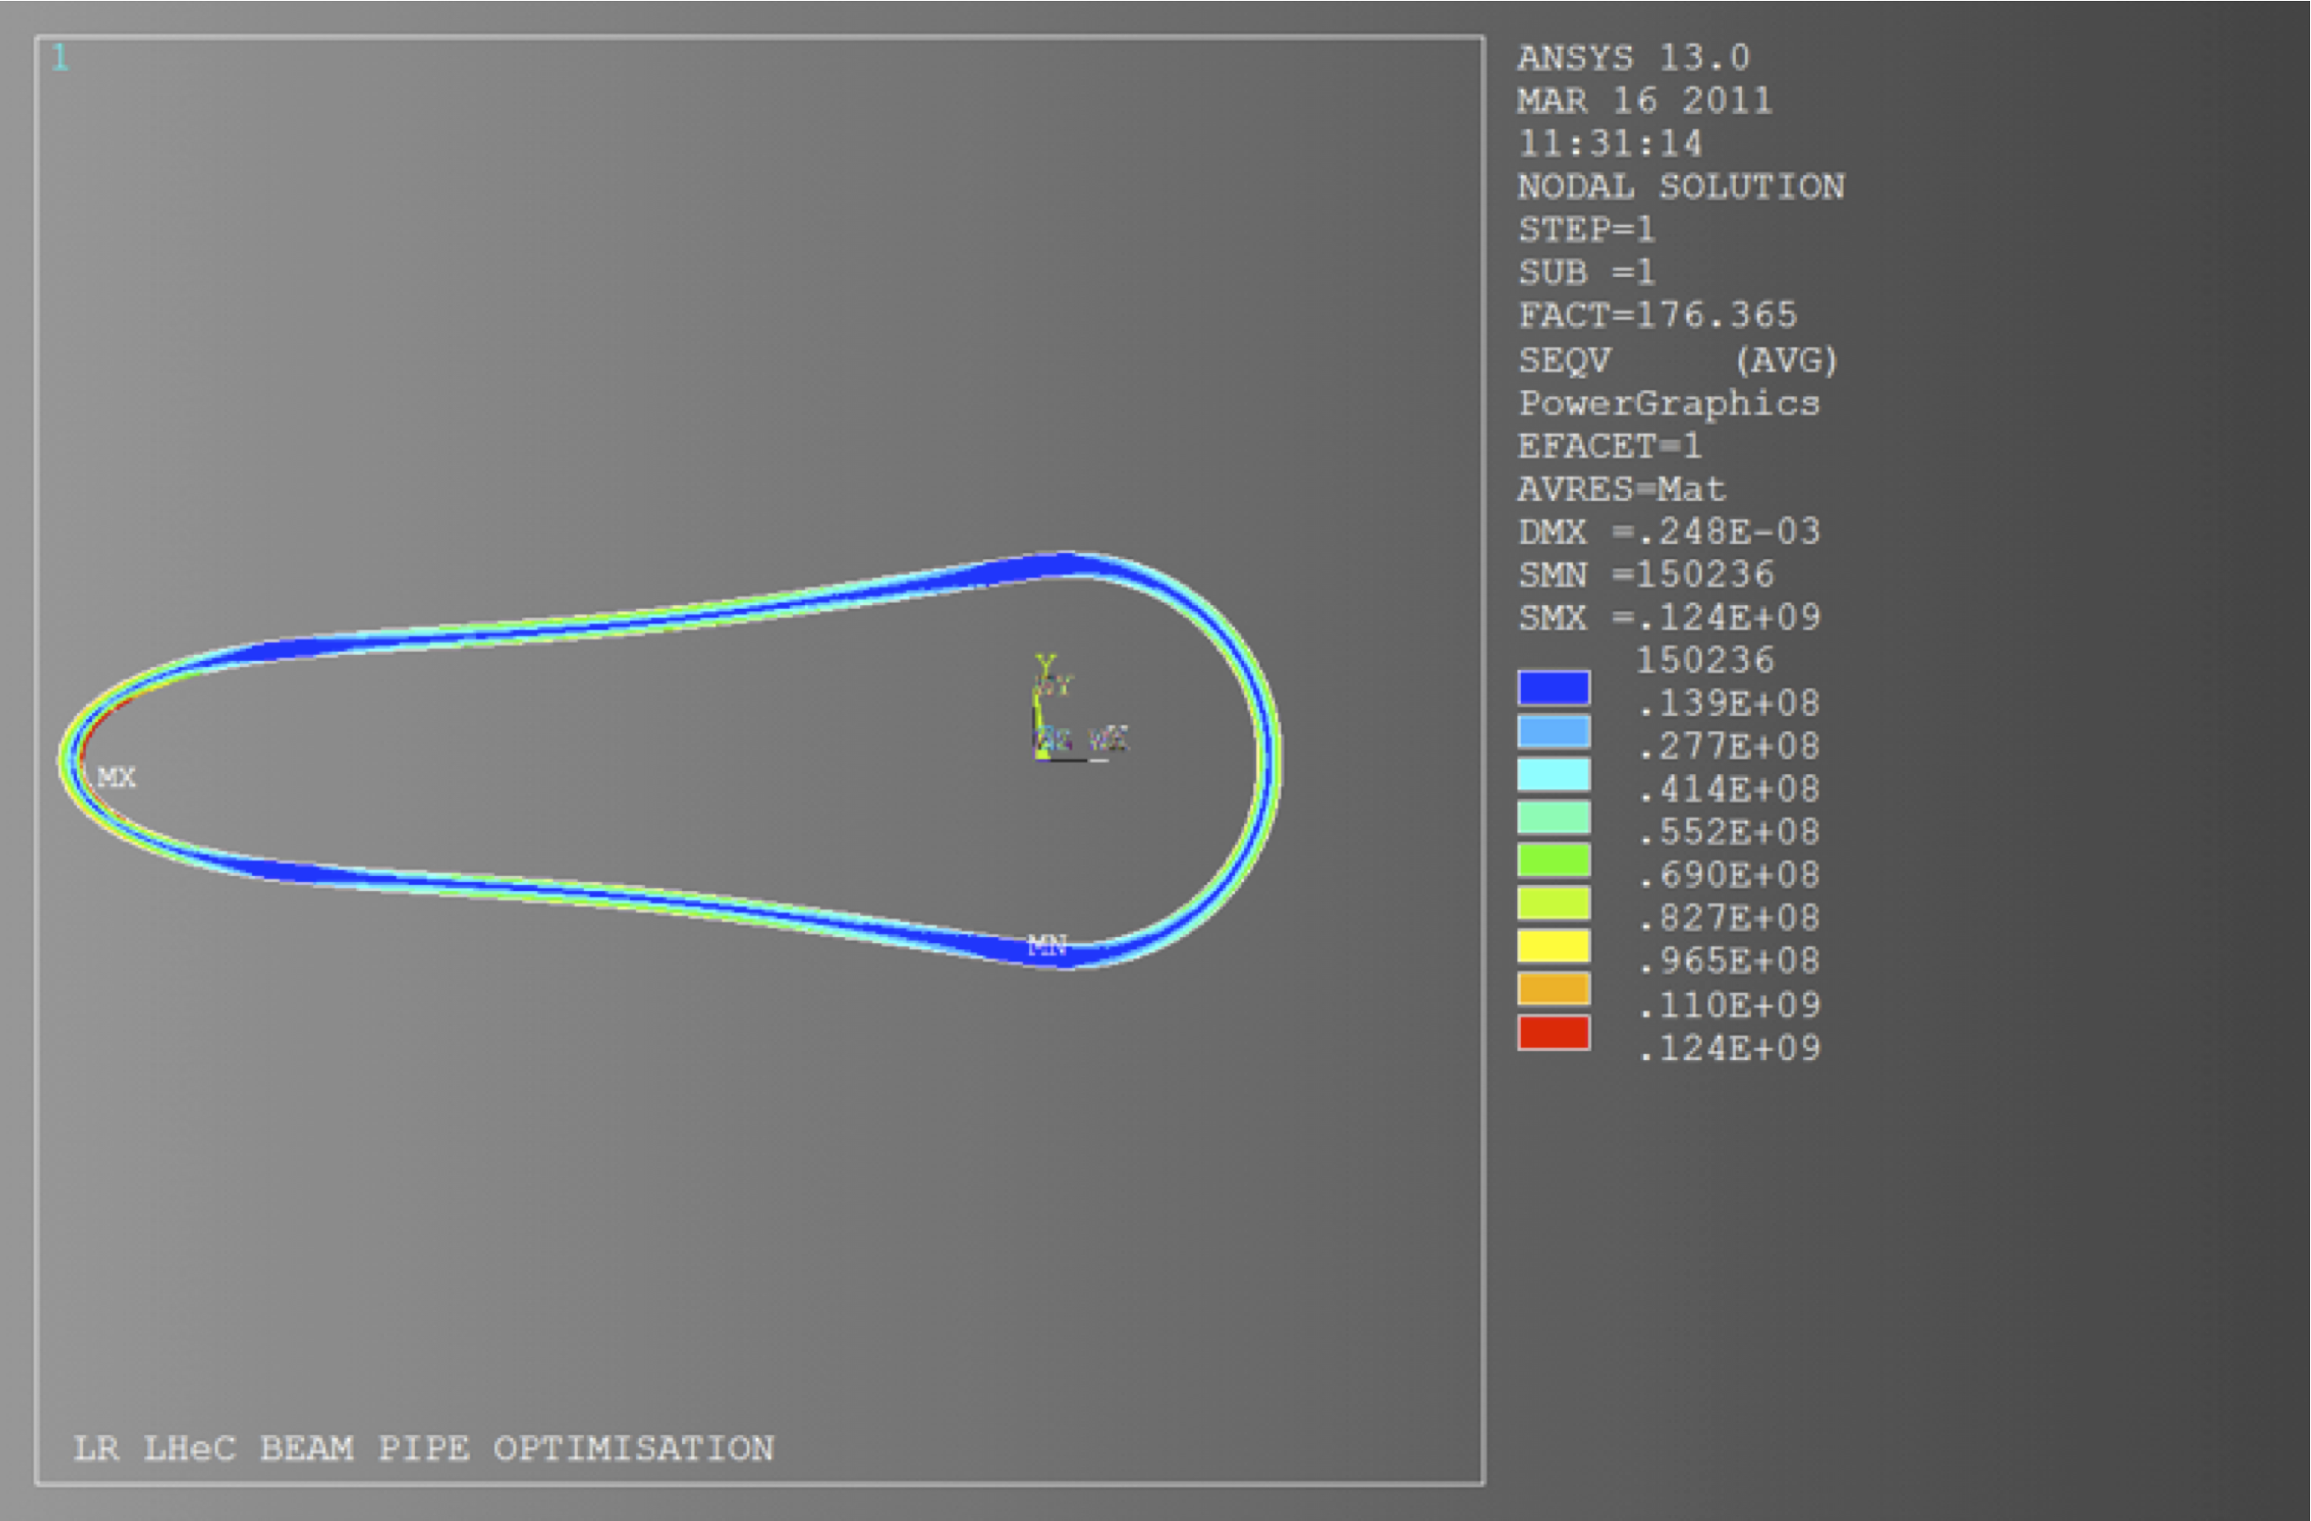Click the FACT=176.365 legend entry
Screen dimensions: 2311x1521
1657,316
